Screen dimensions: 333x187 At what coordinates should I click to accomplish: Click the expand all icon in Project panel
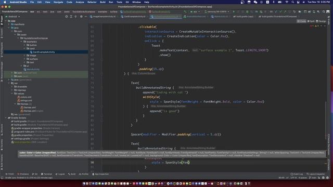(71, 17)
